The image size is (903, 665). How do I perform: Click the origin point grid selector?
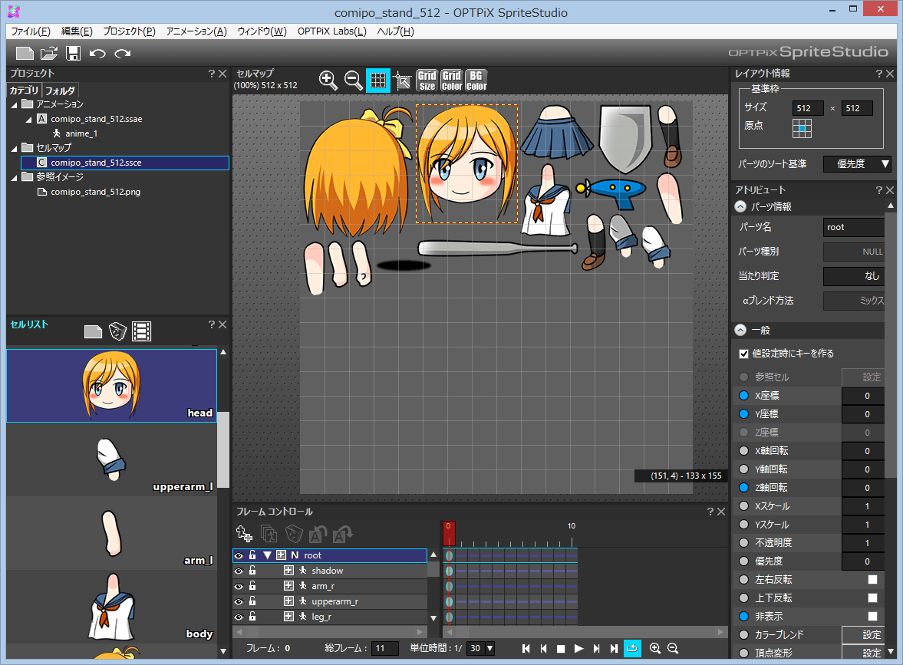pos(802,128)
